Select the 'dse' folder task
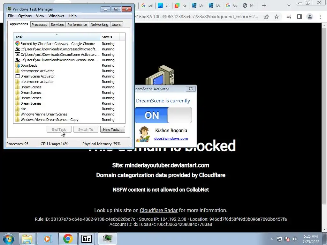 click(x=69, y=109)
